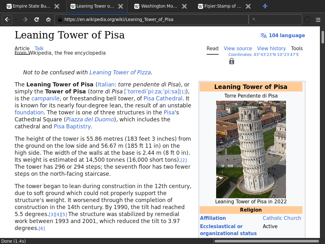Screen dimensions: 325x244
Task: Click the forward navigation arrow
Action: (x=25, y=20)
